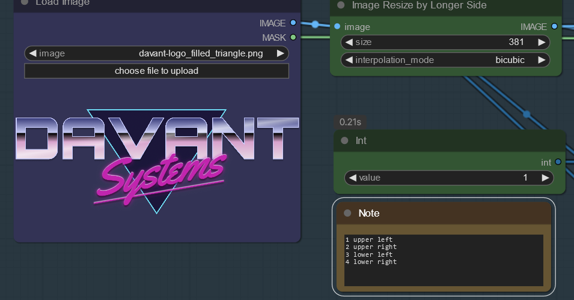Click the IMAGE output port on Load Image
Image resolution: width=574 pixels, height=300 pixels.
pos(293,23)
